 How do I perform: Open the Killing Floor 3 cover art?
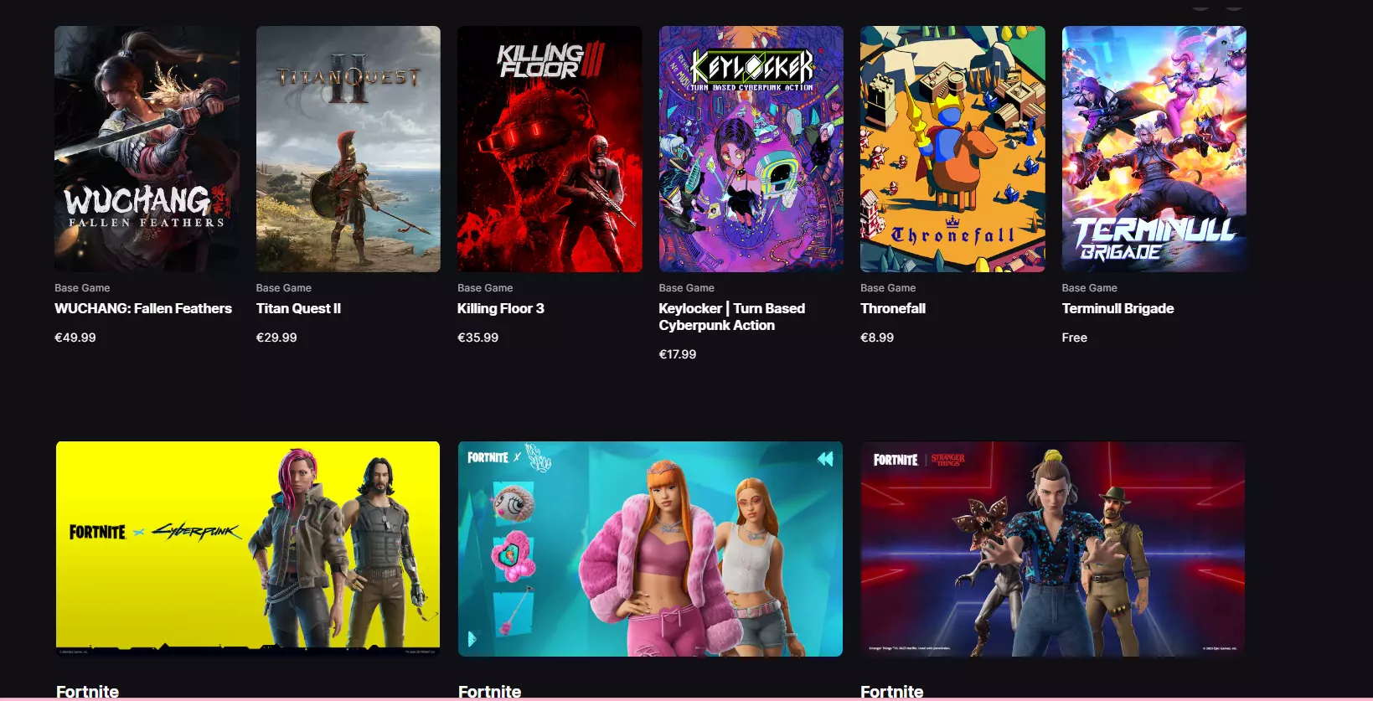click(x=550, y=149)
